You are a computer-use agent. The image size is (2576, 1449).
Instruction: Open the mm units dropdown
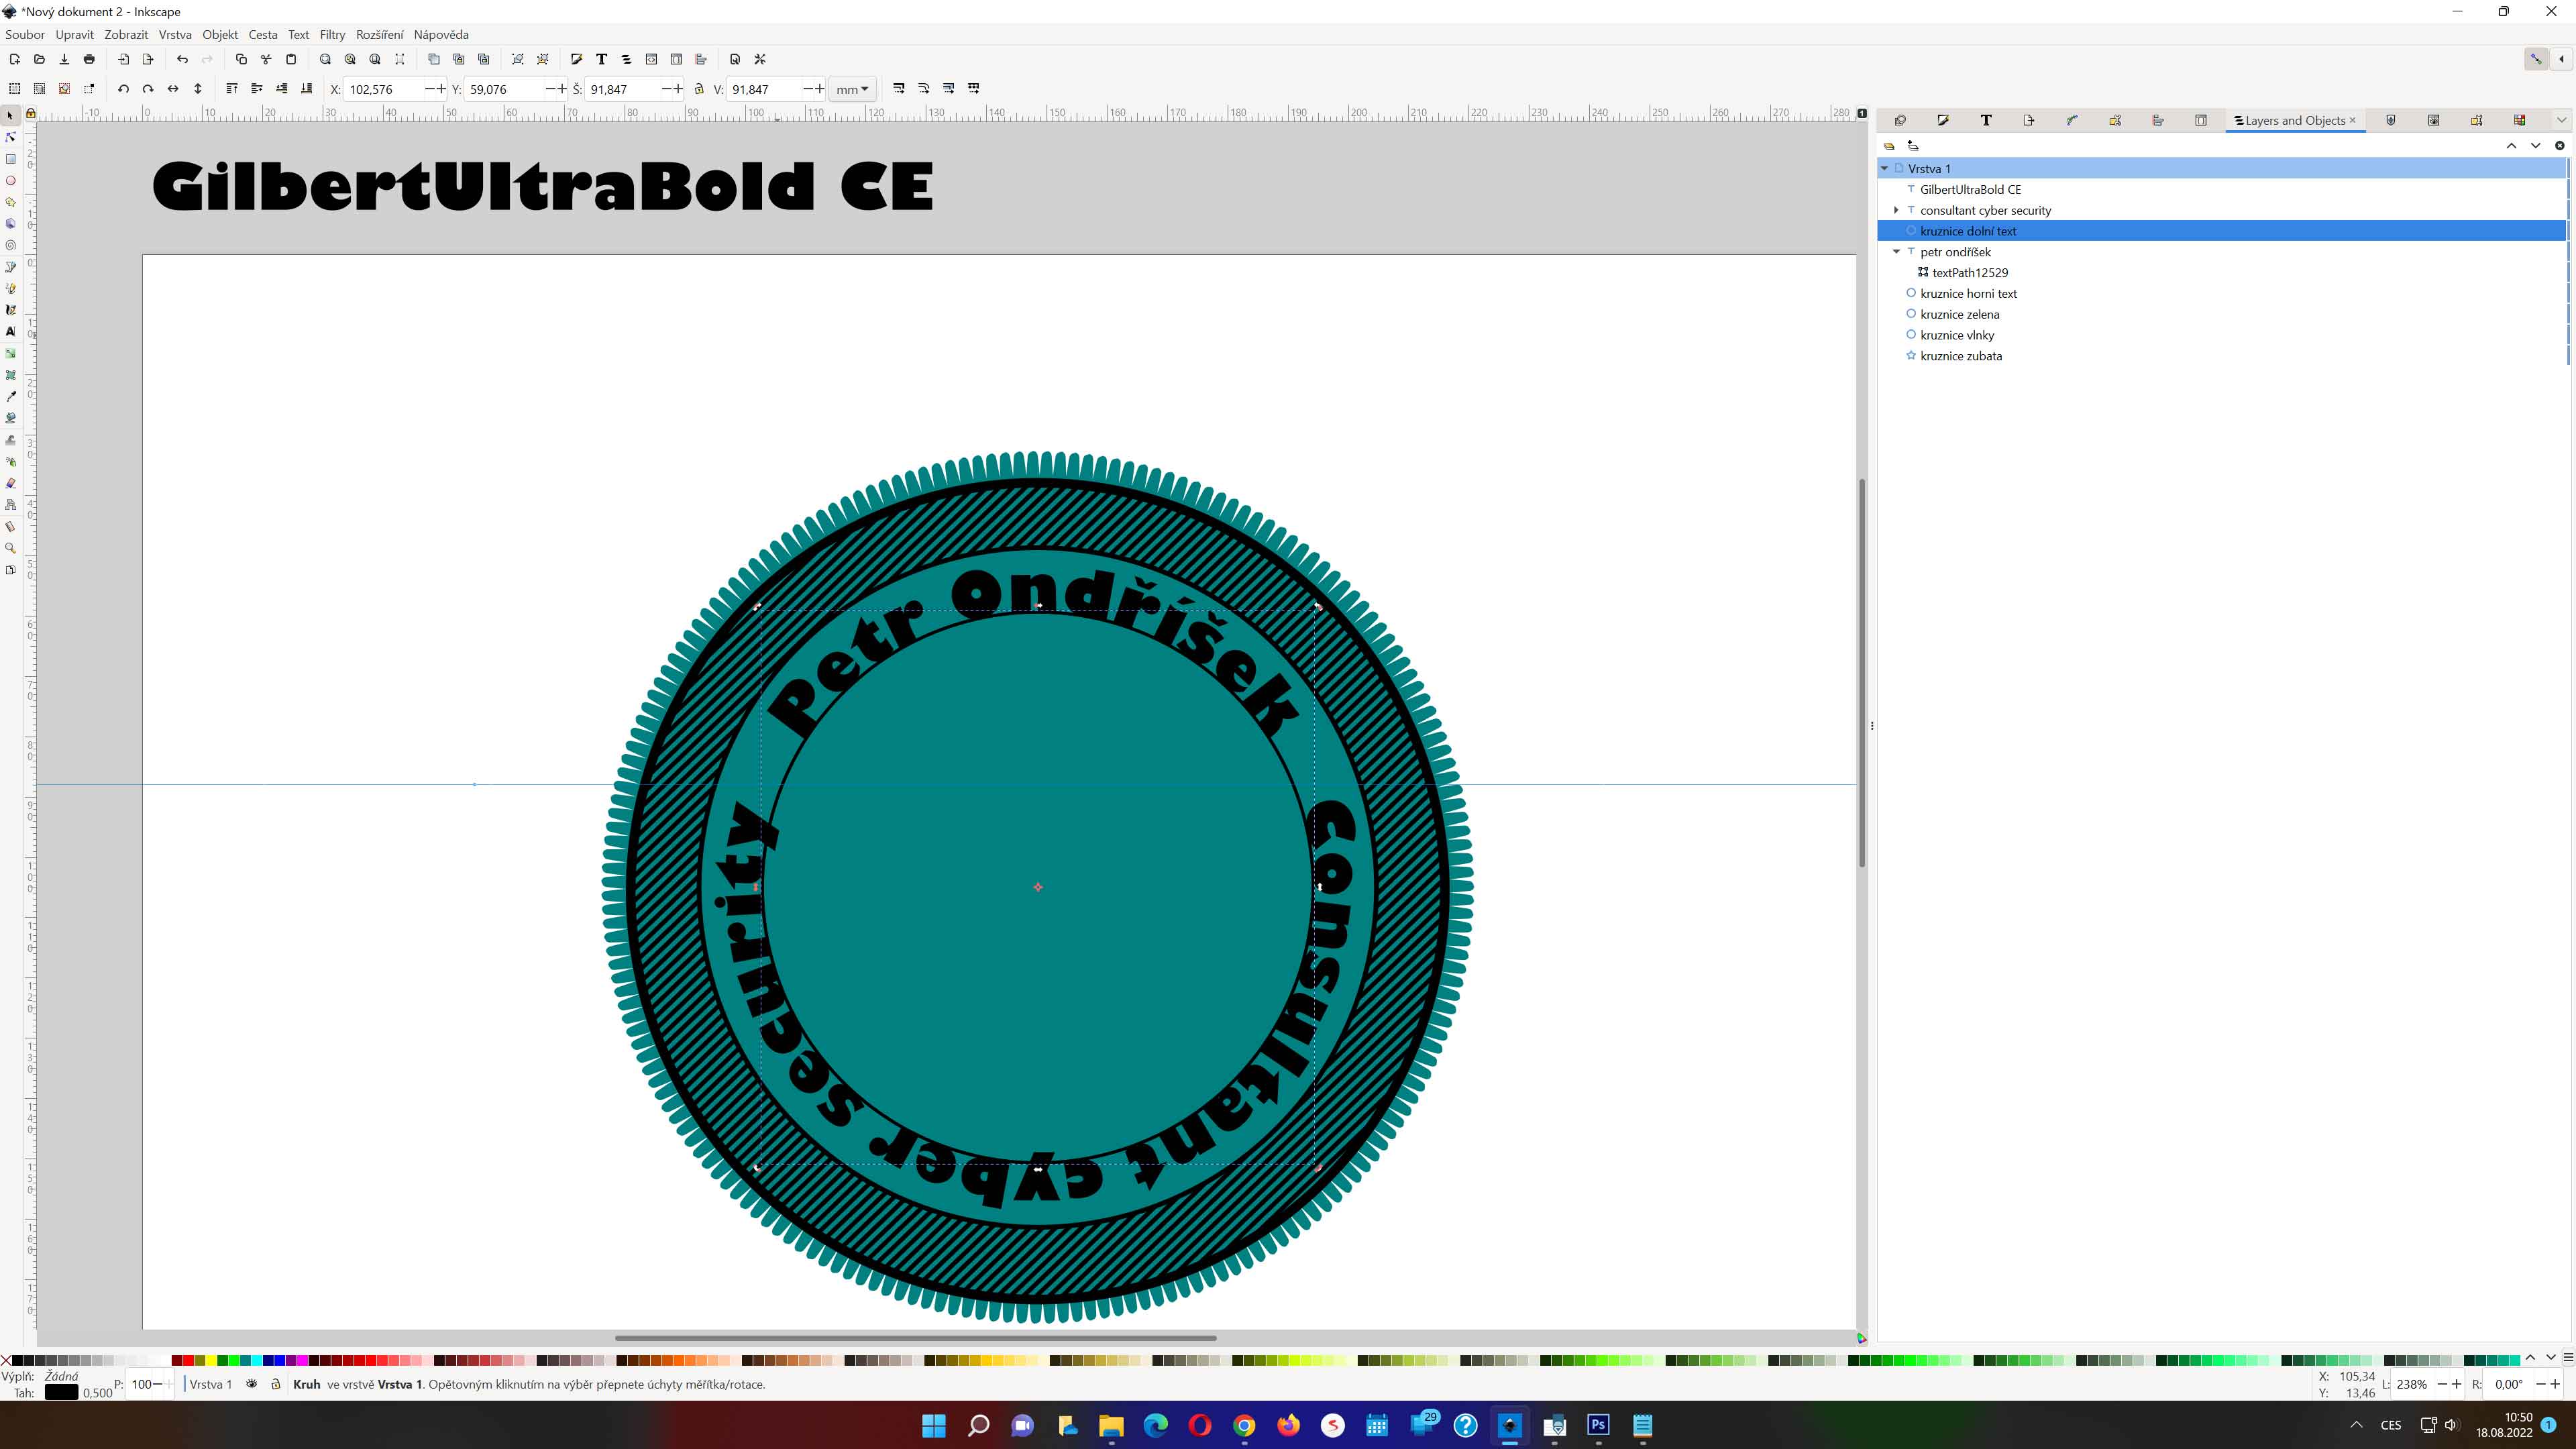tap(852, 89)
